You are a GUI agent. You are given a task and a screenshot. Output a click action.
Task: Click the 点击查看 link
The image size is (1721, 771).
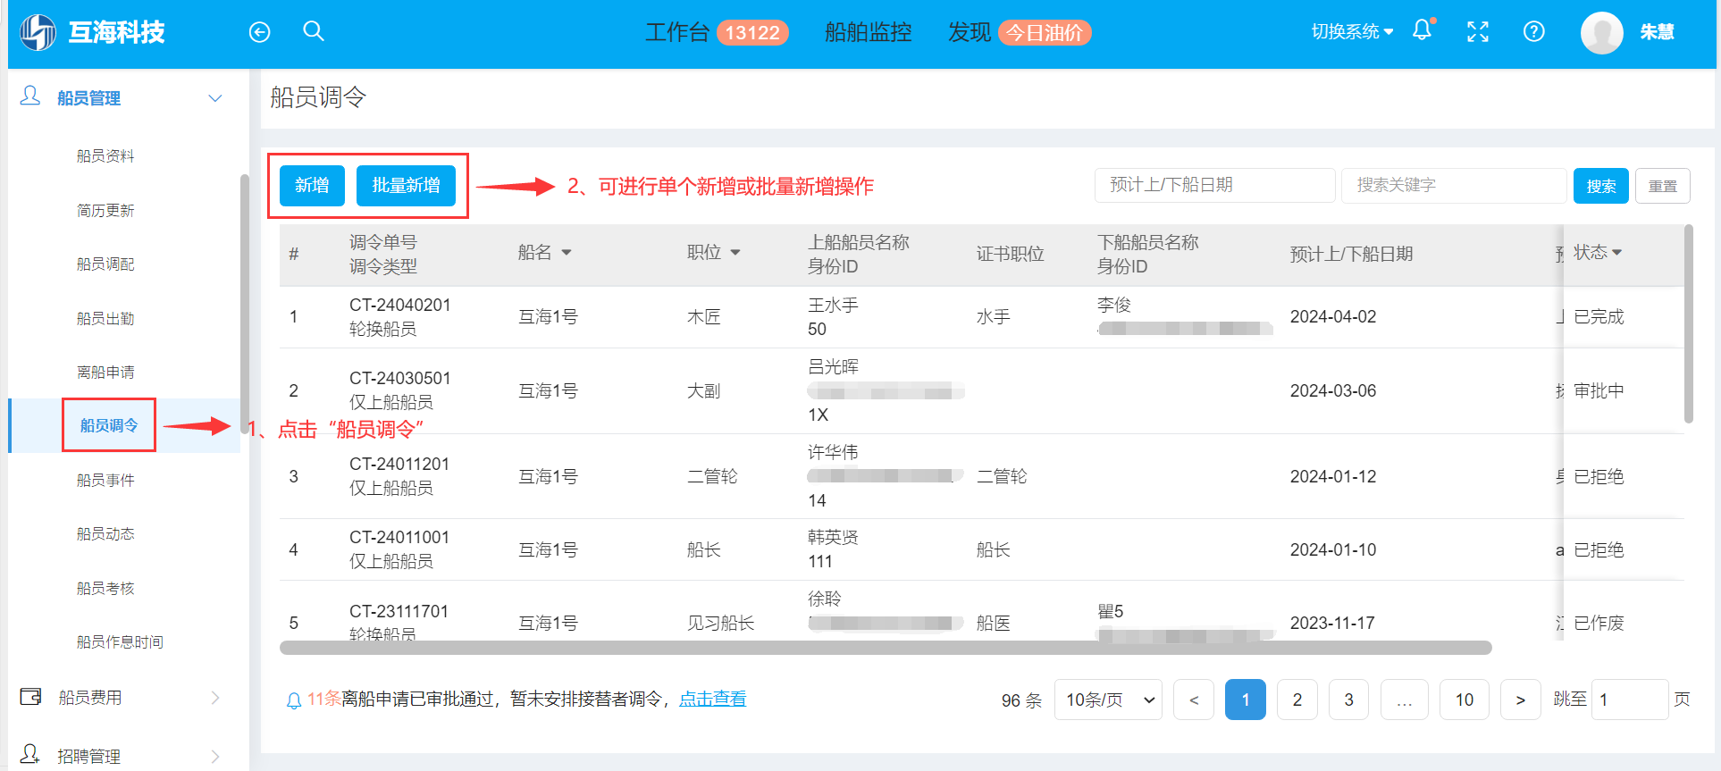pyautogui.click(x=712, y=700)
